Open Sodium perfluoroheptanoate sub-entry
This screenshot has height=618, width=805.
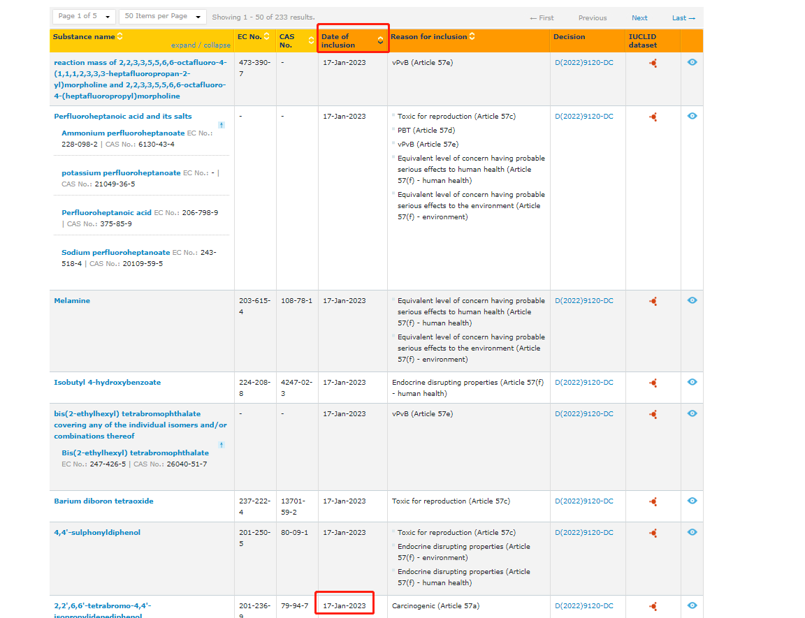tap(115, 253)
